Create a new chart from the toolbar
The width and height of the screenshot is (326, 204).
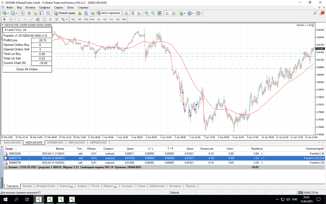[4, 13]
